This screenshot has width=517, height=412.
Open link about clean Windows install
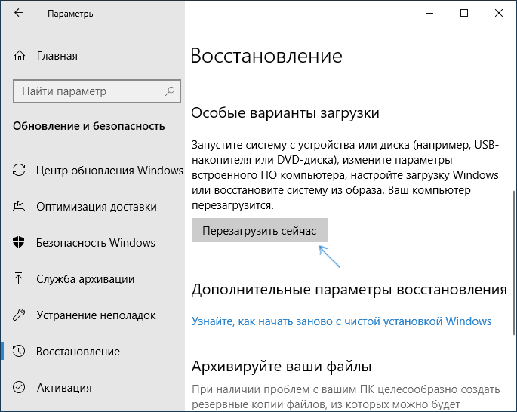pyautogui.click(x=341, y=321)
